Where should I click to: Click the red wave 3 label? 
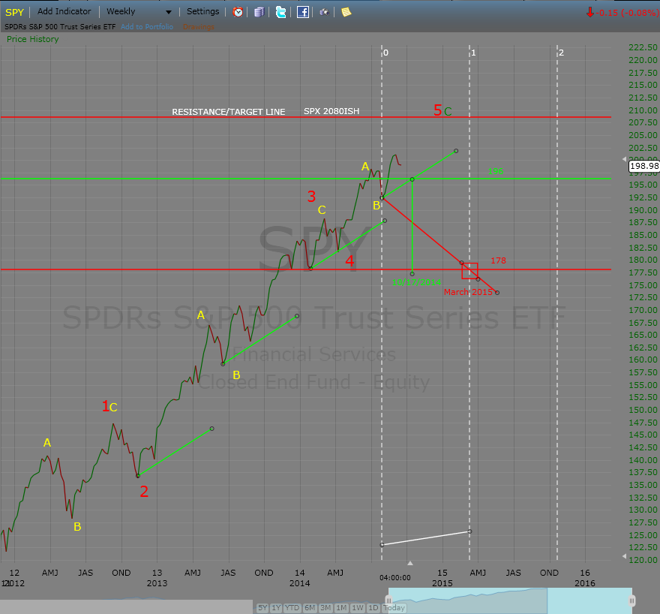(x=311, y=196)
